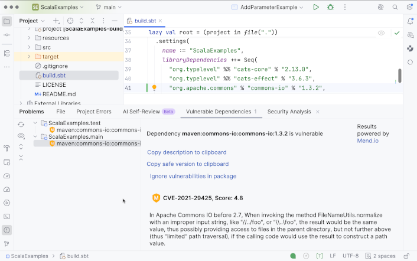Image resolution: width=417 pixels, height=261 pixels.
Task: Open the AI chat tool window on the right sidebar
Action: (x=410, y=35)
